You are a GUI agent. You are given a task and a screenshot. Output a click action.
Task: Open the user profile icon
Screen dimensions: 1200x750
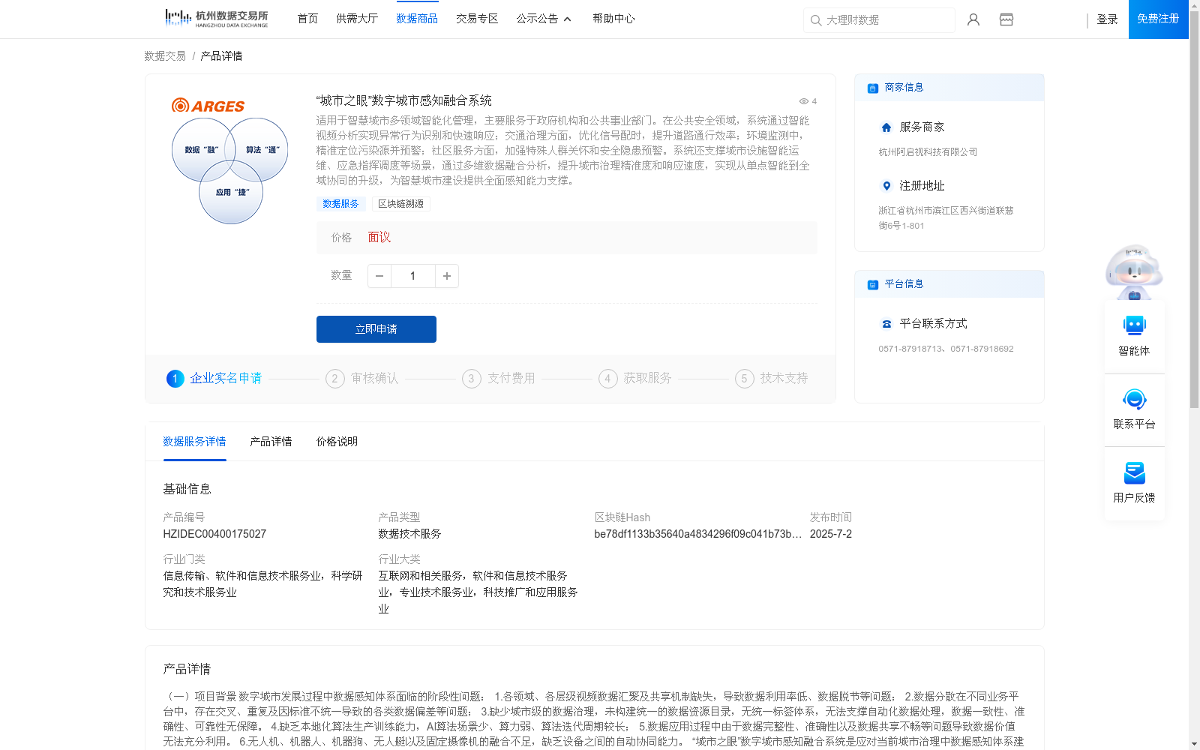[973, 19]
